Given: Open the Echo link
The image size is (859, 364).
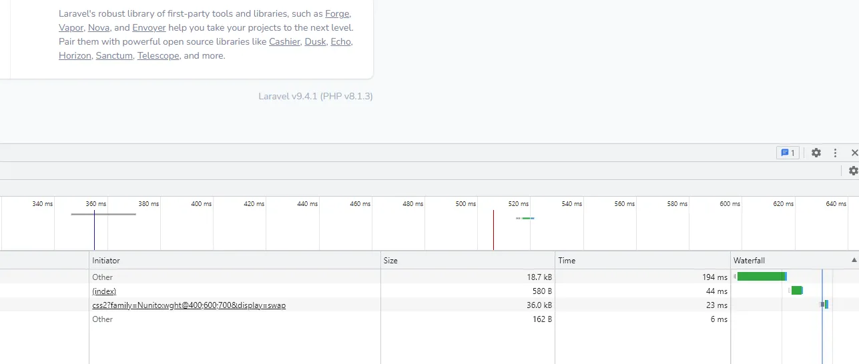Looking at the screenshot, I should click(340, 41).
